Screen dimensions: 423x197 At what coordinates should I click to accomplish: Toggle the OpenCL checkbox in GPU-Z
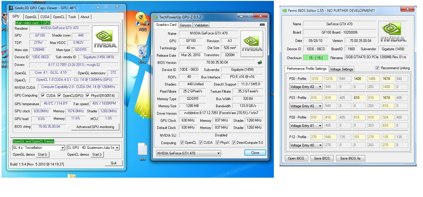tap(182, 143)
